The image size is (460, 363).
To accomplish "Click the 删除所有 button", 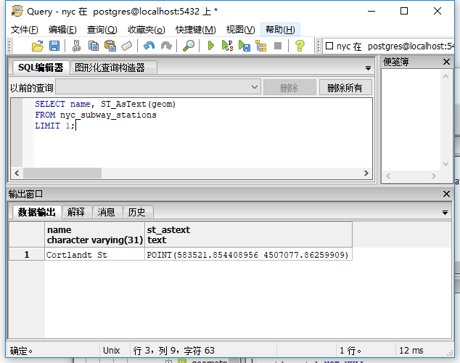I will pos(345,87).
